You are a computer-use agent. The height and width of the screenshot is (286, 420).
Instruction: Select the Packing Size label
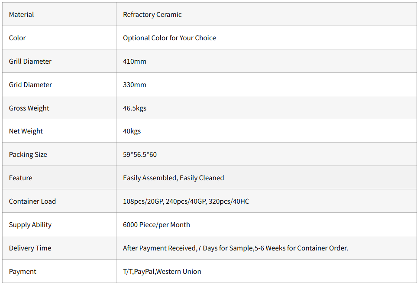pyautogui.click(x=28, y=155)
